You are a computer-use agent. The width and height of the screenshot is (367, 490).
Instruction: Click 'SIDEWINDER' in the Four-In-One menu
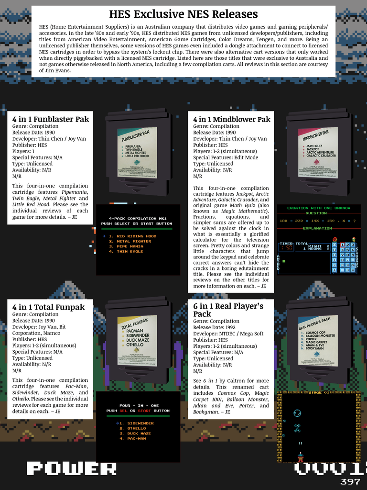(x=140, y=423)
